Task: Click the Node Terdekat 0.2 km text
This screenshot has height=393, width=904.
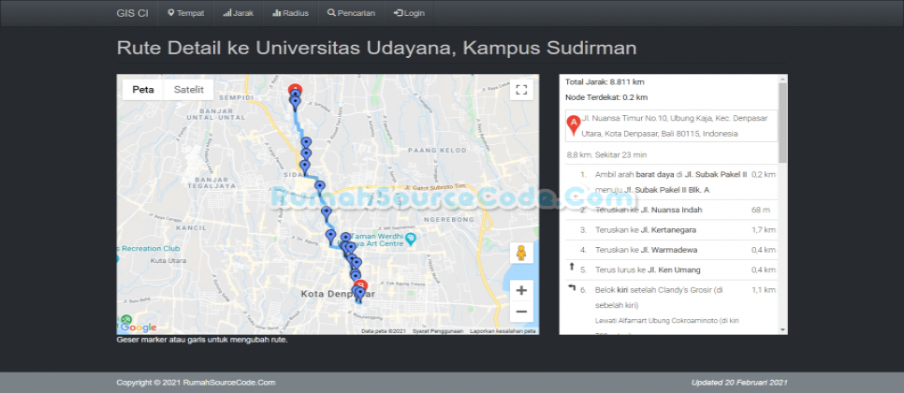Action: click(606, 97)
